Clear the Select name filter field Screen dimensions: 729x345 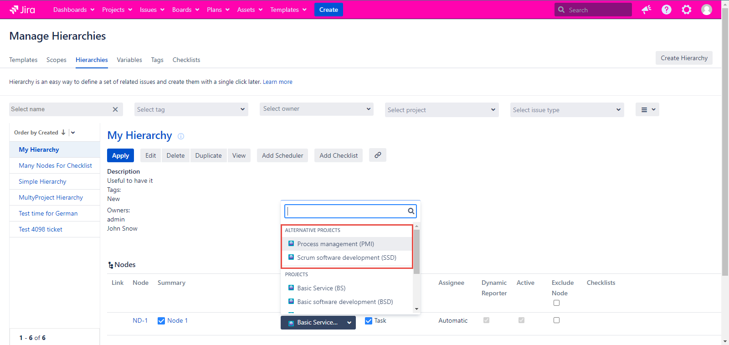point(115,109)
